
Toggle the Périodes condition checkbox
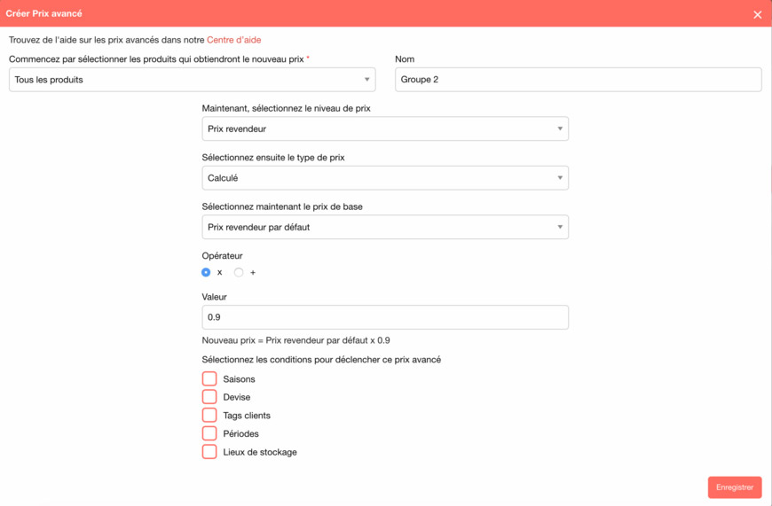(x=209, y=434)
